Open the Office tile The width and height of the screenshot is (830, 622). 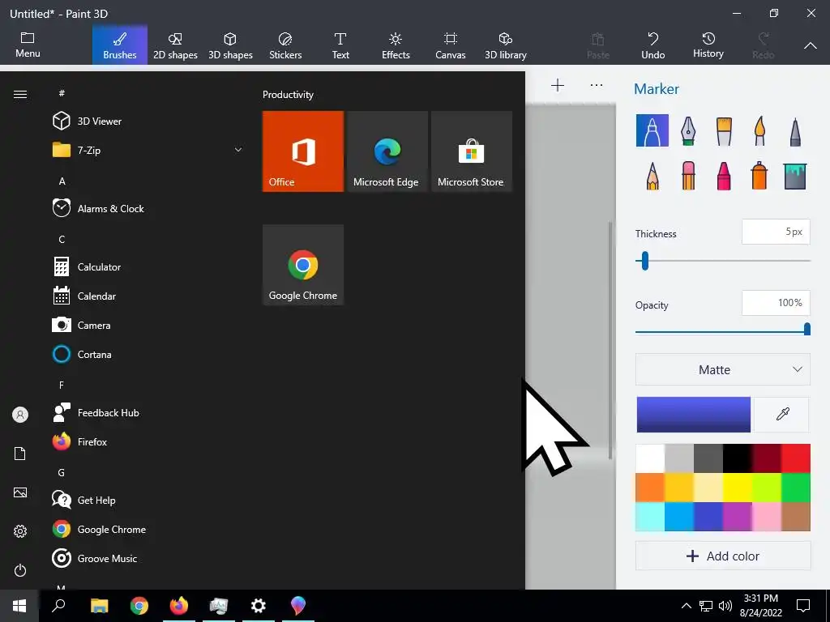pyautogui.click(x=303, y=151)
